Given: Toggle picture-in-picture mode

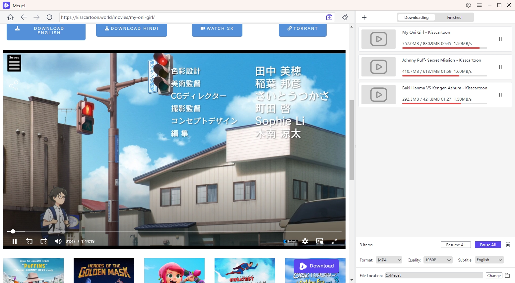Looking at the screenshot, I should (x=320, y=241).
